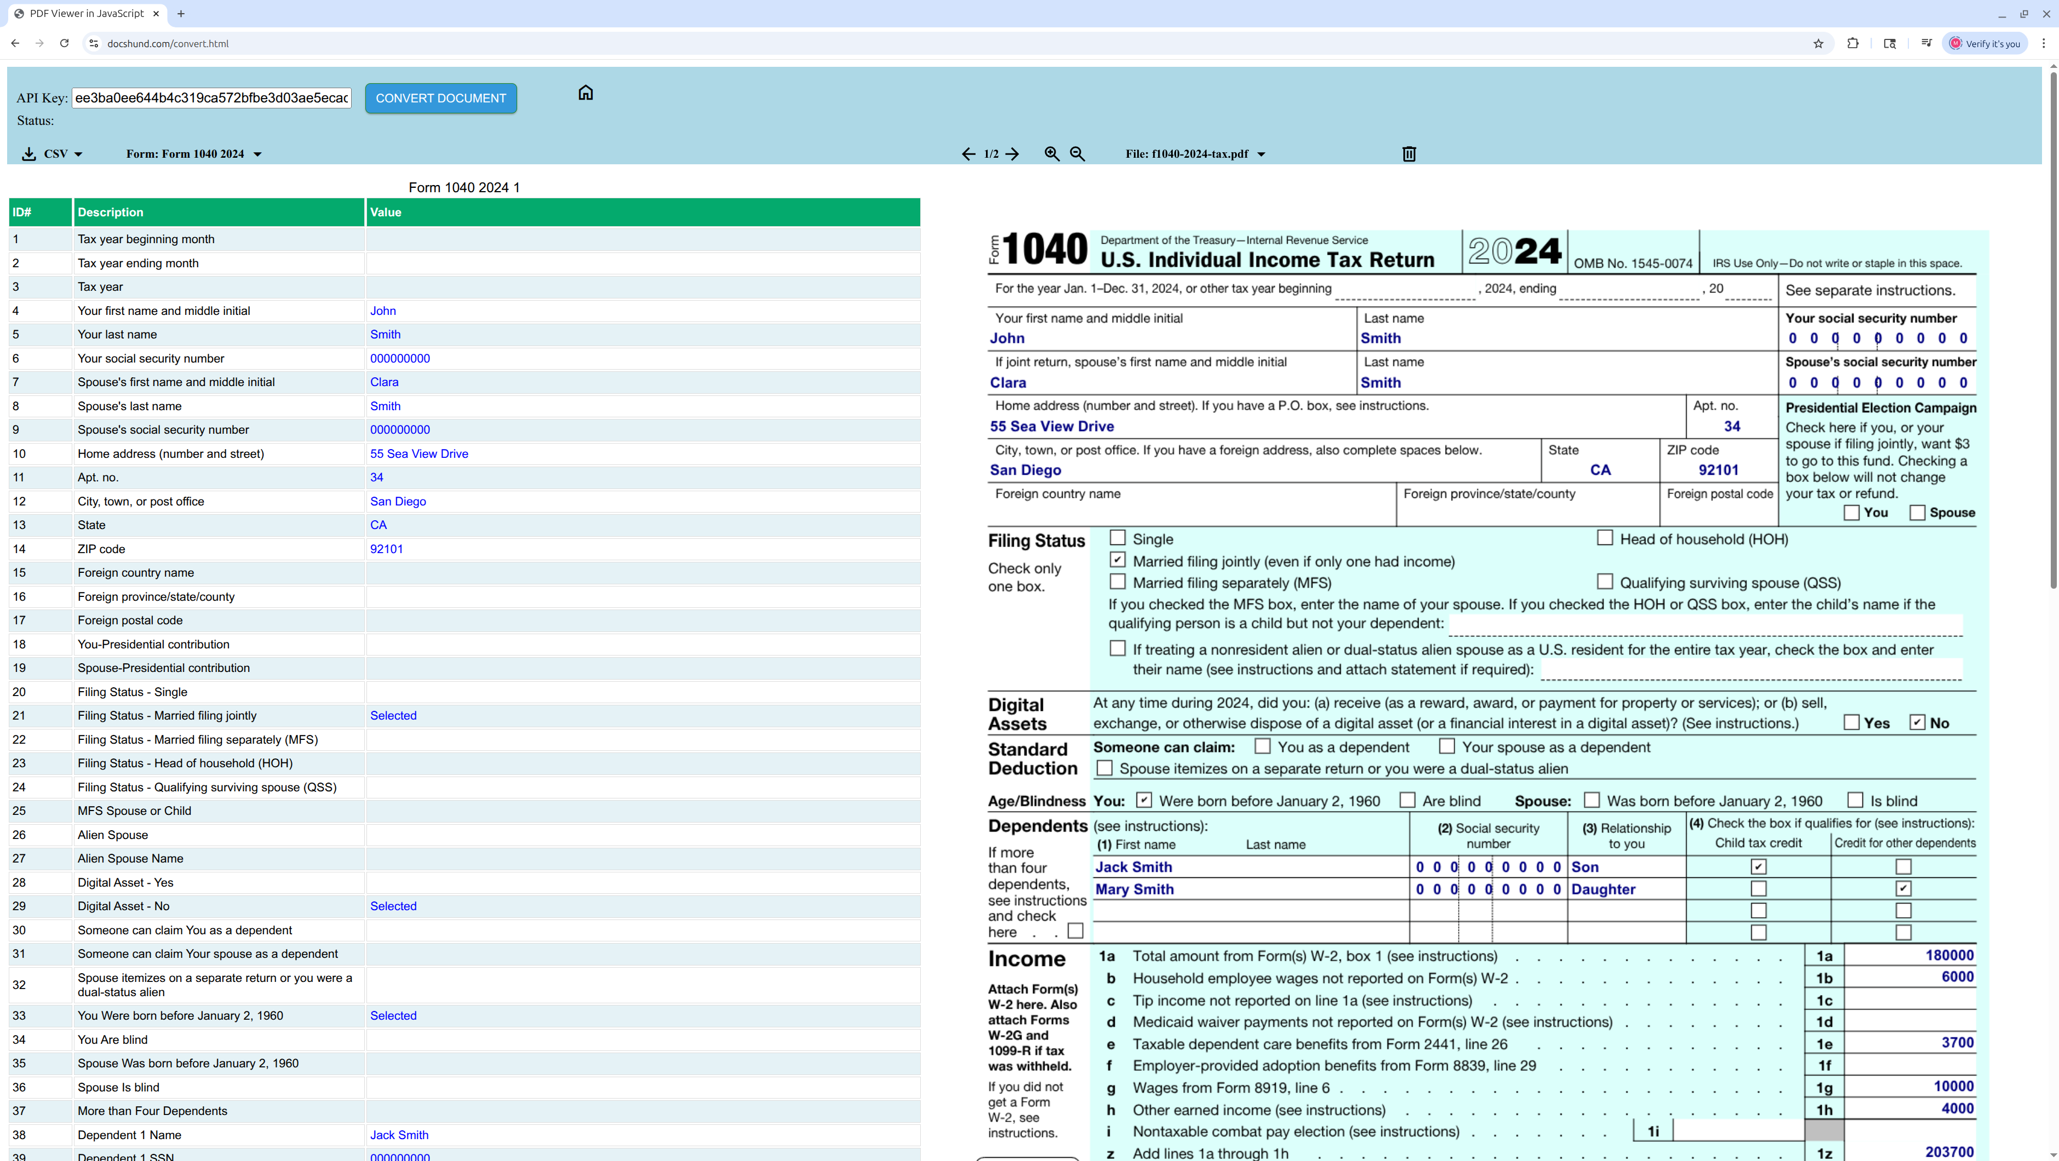Zoom out of the PDF
Screen dimensions: 2059x1161
tap(1077, 153)
